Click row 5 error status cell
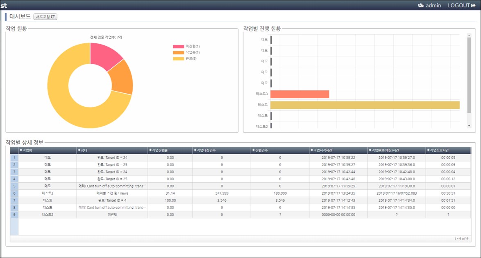Image resolution: width=481 pixels, height=258 pixels. pyautogui.click(x=112, y=186)
